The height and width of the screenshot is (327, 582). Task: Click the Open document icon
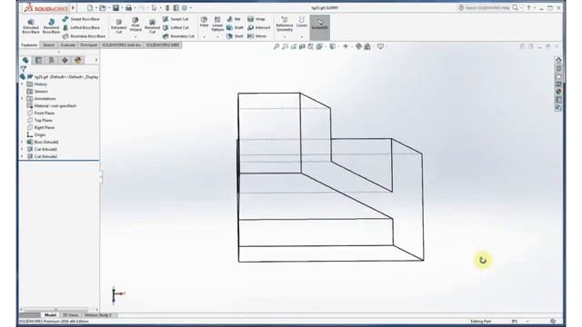point(103,7)
